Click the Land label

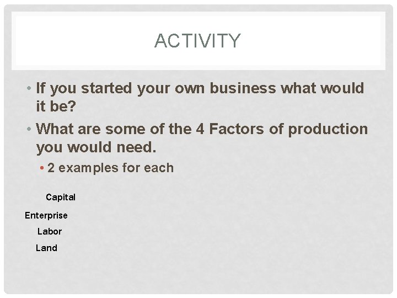(x=46, y=248)
